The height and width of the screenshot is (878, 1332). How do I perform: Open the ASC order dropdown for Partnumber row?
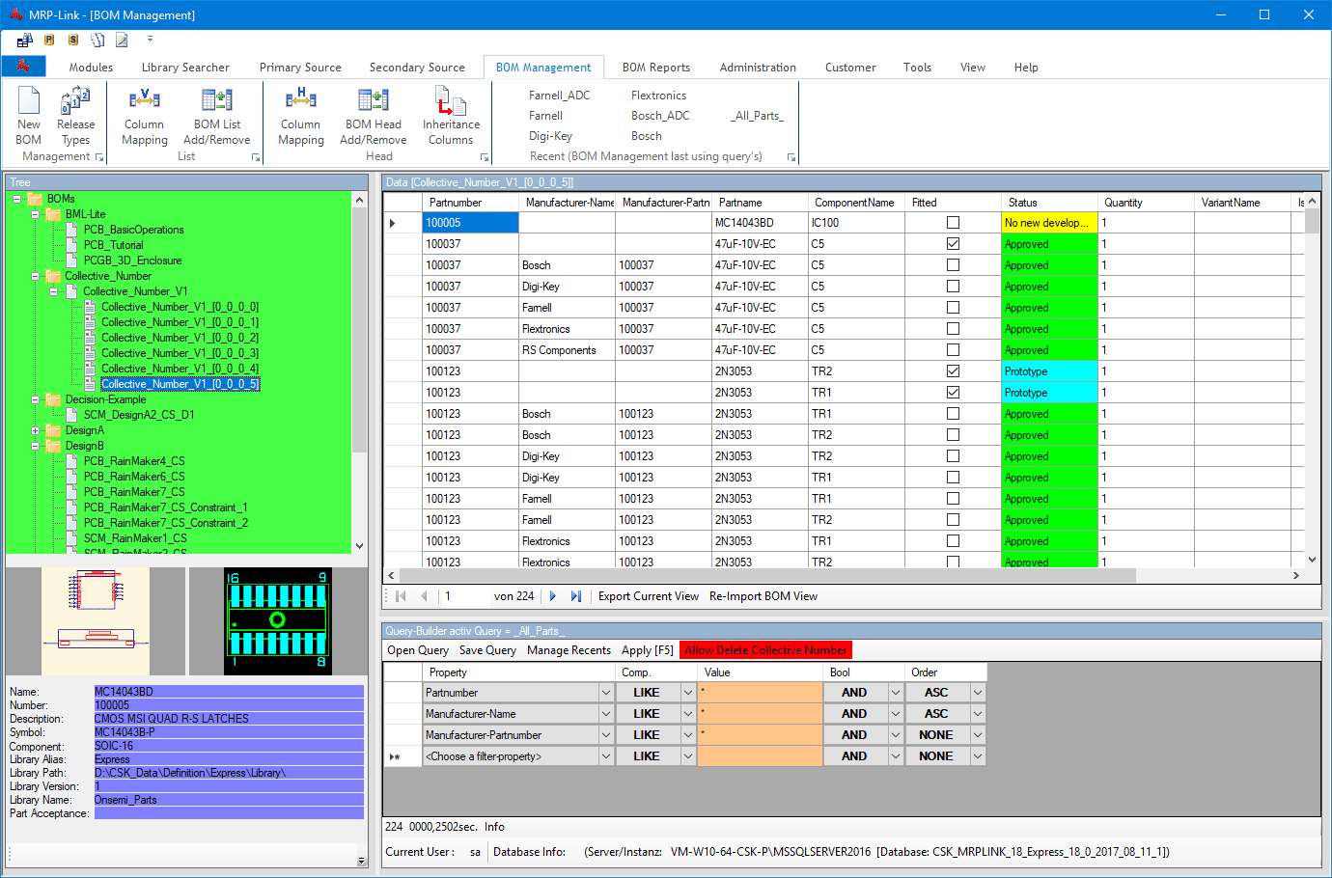point(978,693)
